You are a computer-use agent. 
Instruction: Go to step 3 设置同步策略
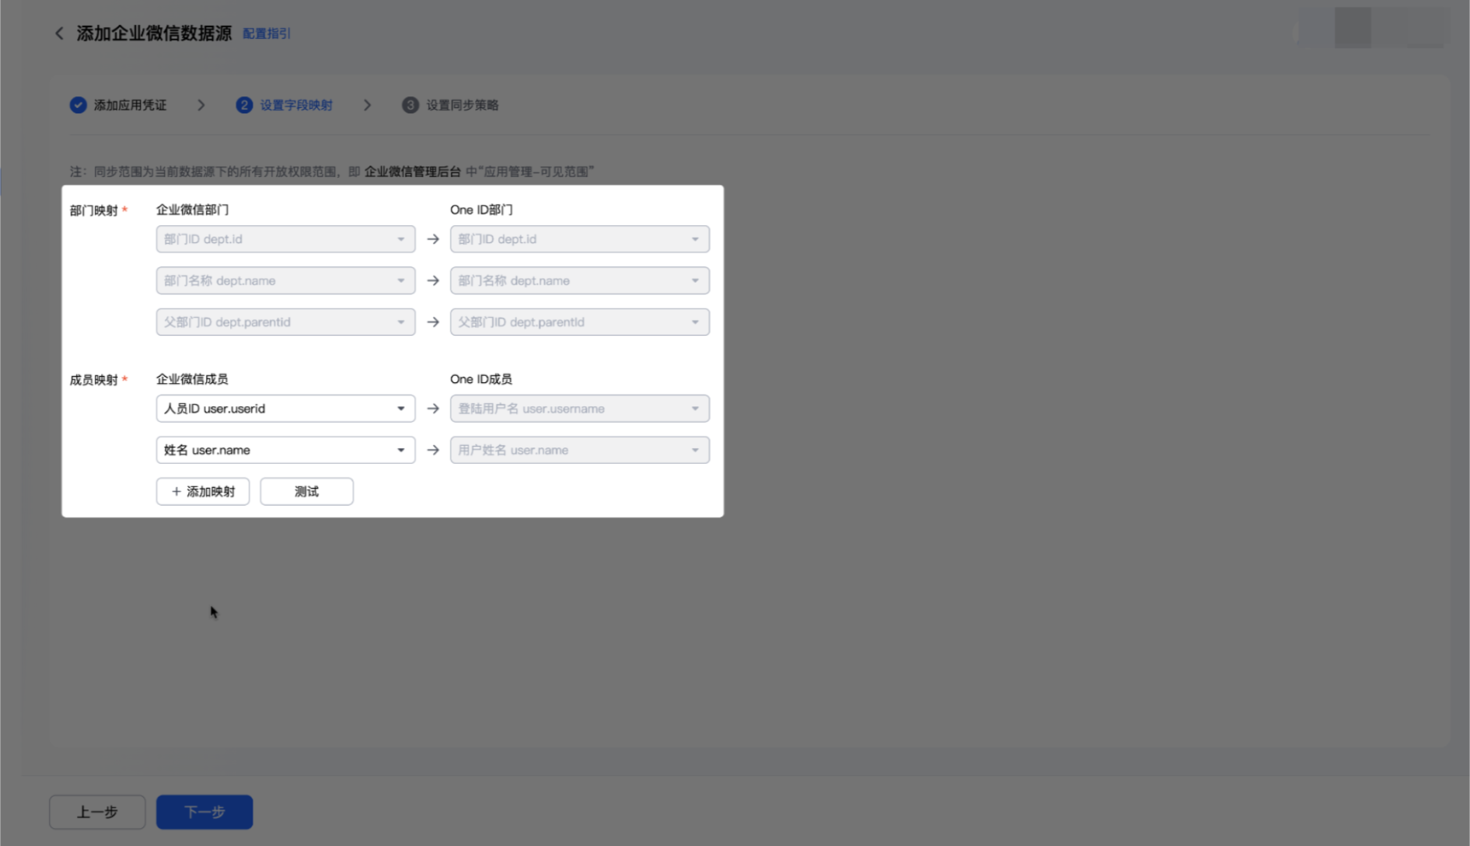click(450, 105)
